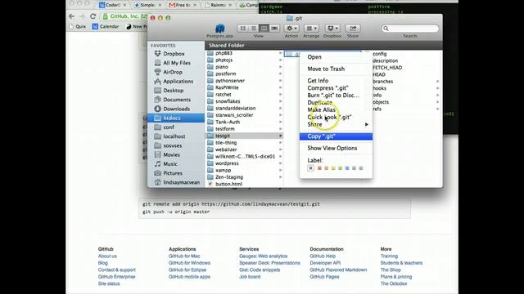Expand the hooks folder arrow
The width and height of the screenshot is (524, 294).
pyautogui.click(x=437, y=88)
